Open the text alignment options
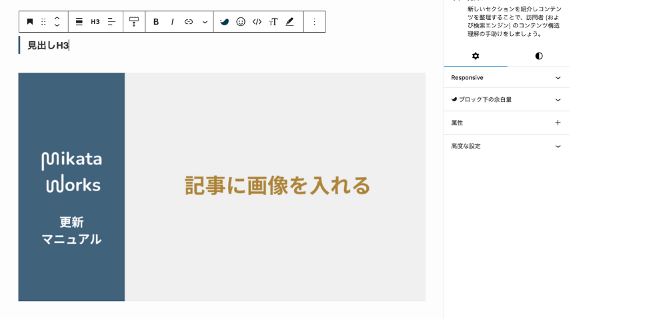Screen dimensions: 667x333 click(x=111, y=22)
